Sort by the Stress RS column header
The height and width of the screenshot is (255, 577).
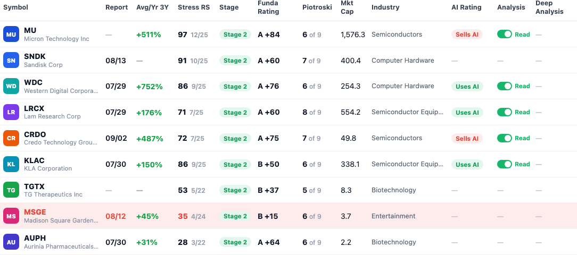click(194, 7)
